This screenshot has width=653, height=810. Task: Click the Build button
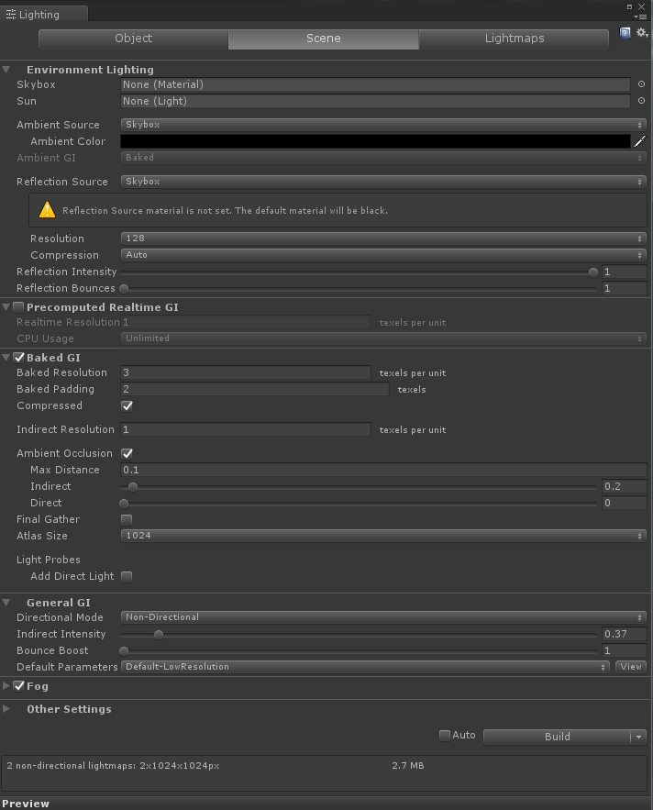(557, 737)
